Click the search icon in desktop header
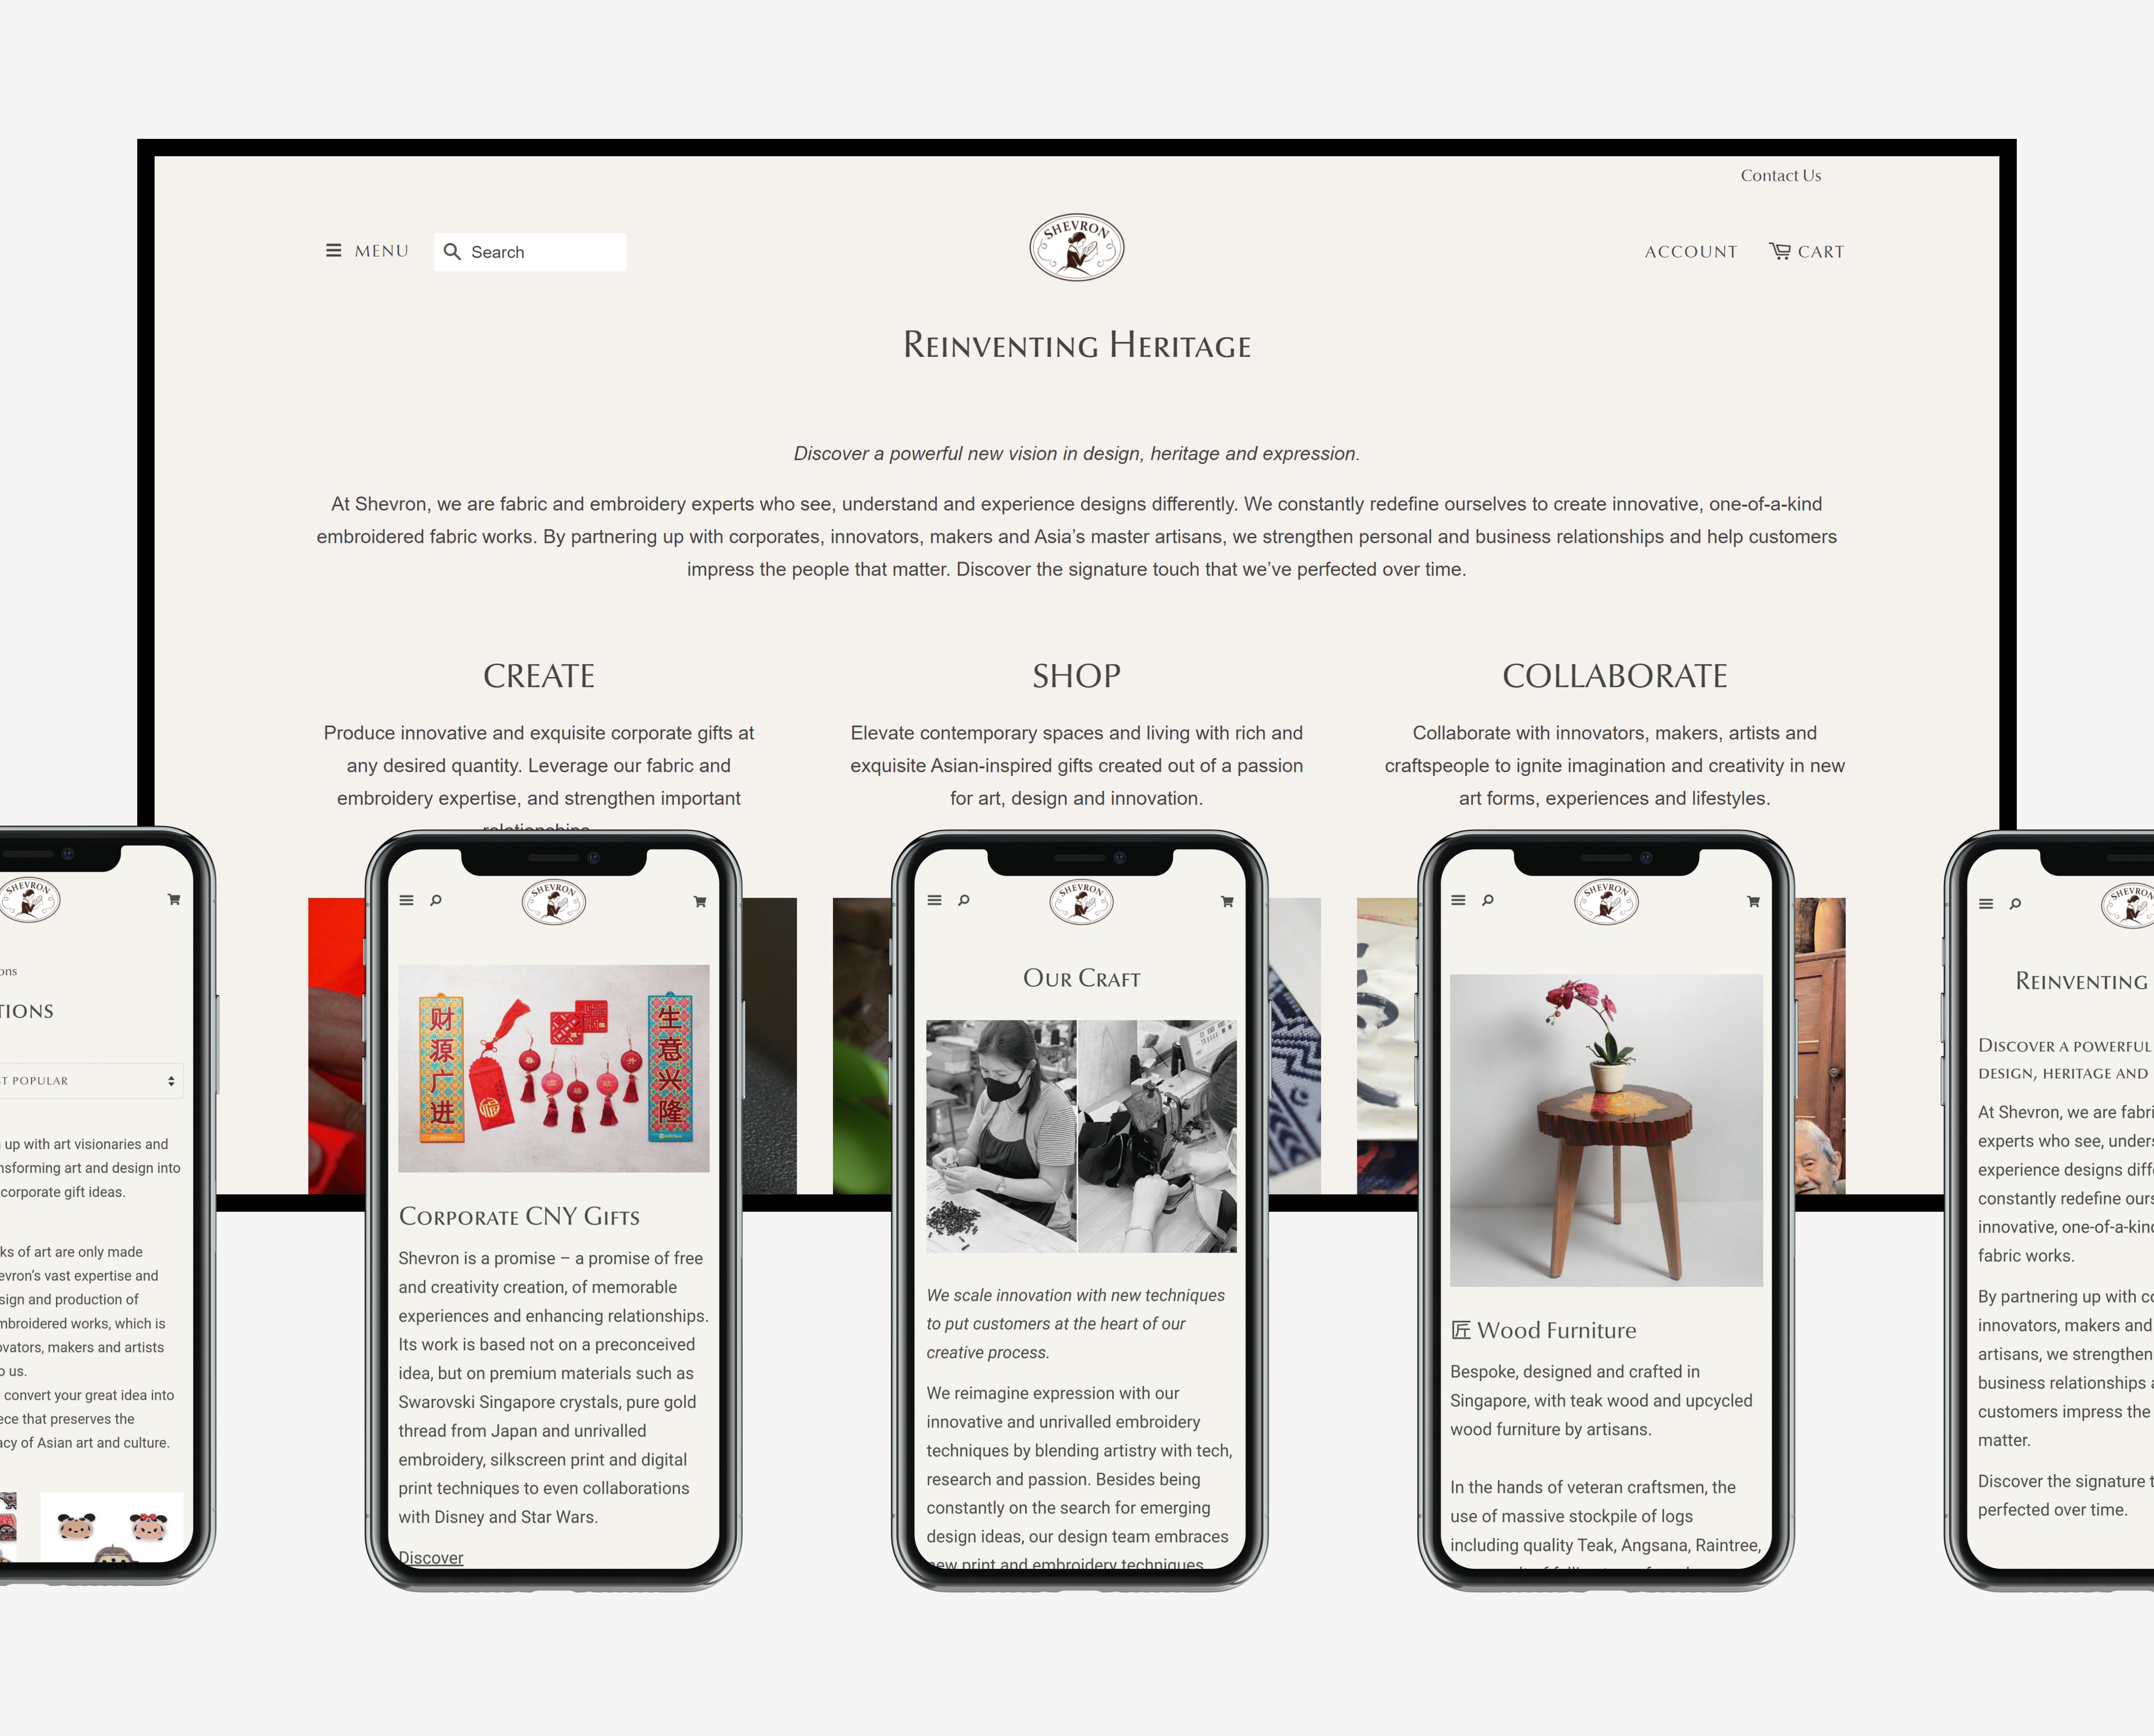 click(x=452, y=250)
